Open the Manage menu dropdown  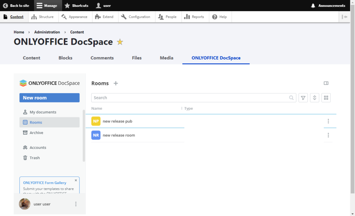(48, 5)
